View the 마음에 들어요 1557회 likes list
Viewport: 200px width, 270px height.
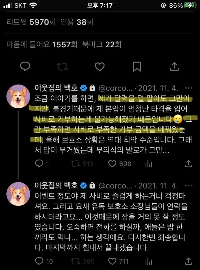pos(42,45)
